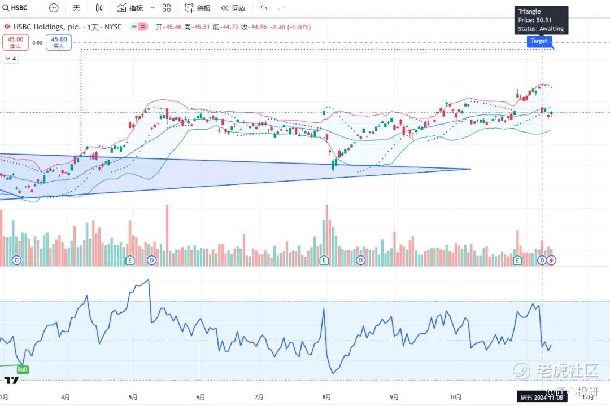Click the earnings E marker near August

pyautogui.click(x=324, y=260)
